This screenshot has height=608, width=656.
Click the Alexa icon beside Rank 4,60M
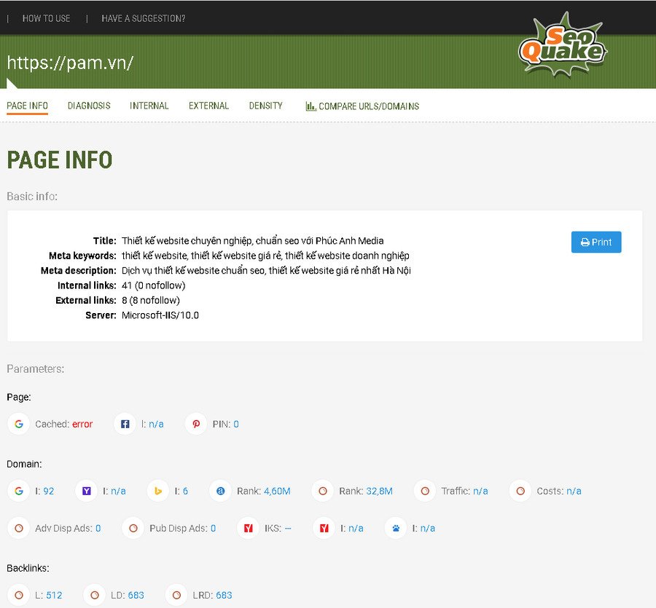point(220,491)
